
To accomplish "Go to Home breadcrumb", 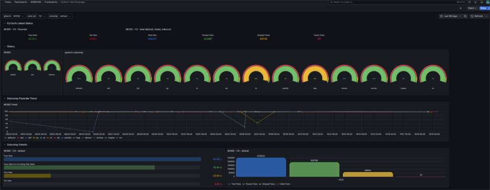I will 7,2.
